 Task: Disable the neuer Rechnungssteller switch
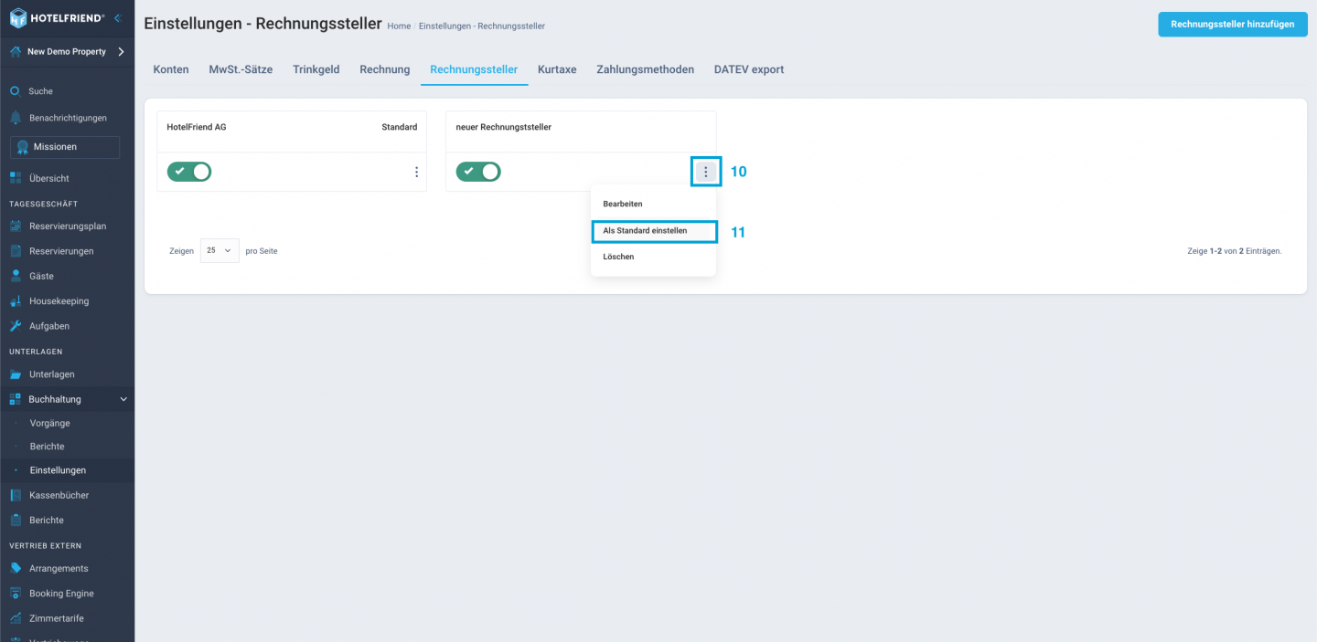point(478,172)
